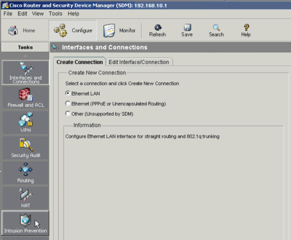
Task: Select Interfaces and Connections task
Action: 26,72
